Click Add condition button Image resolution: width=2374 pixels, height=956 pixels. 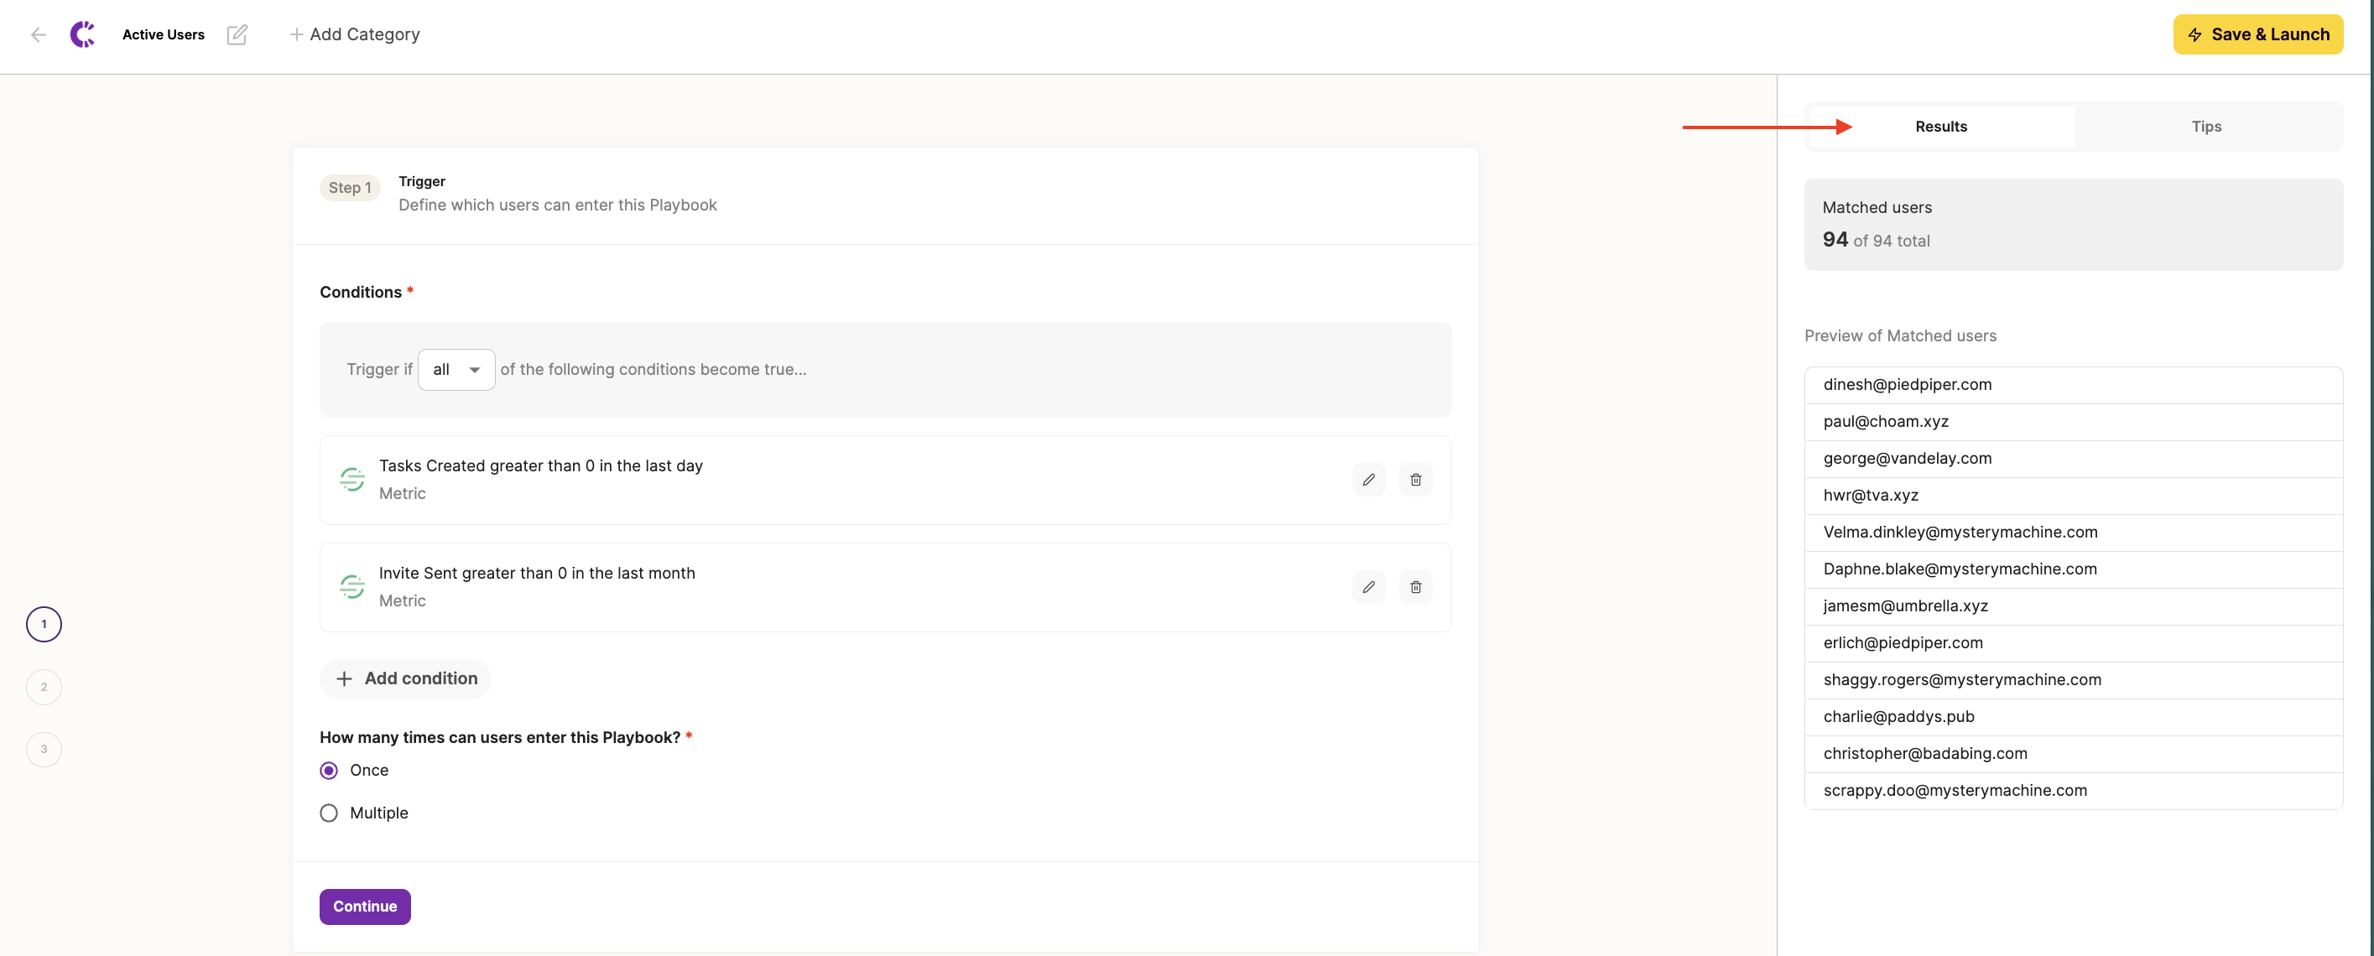coord(406,678)
